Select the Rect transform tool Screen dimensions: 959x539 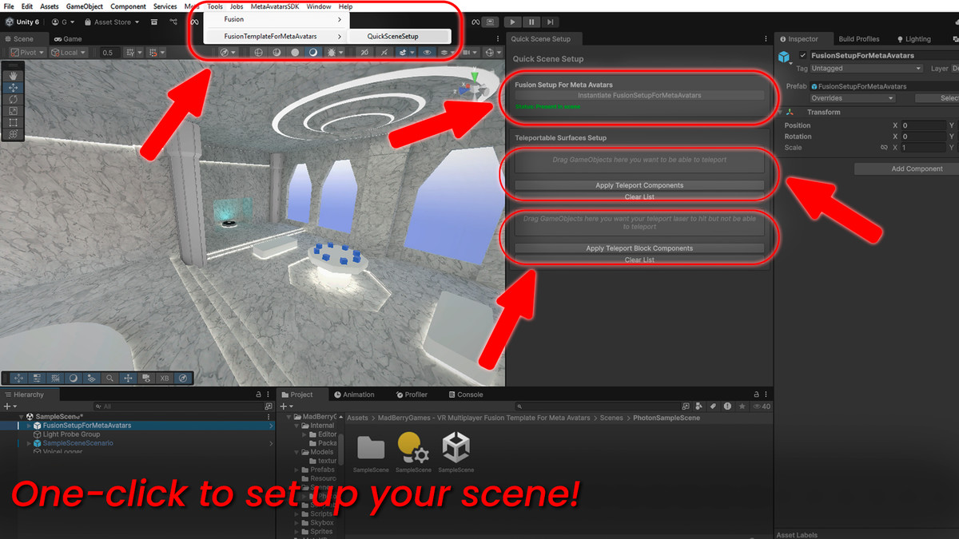pyautogui.click(x=13, y=123)
